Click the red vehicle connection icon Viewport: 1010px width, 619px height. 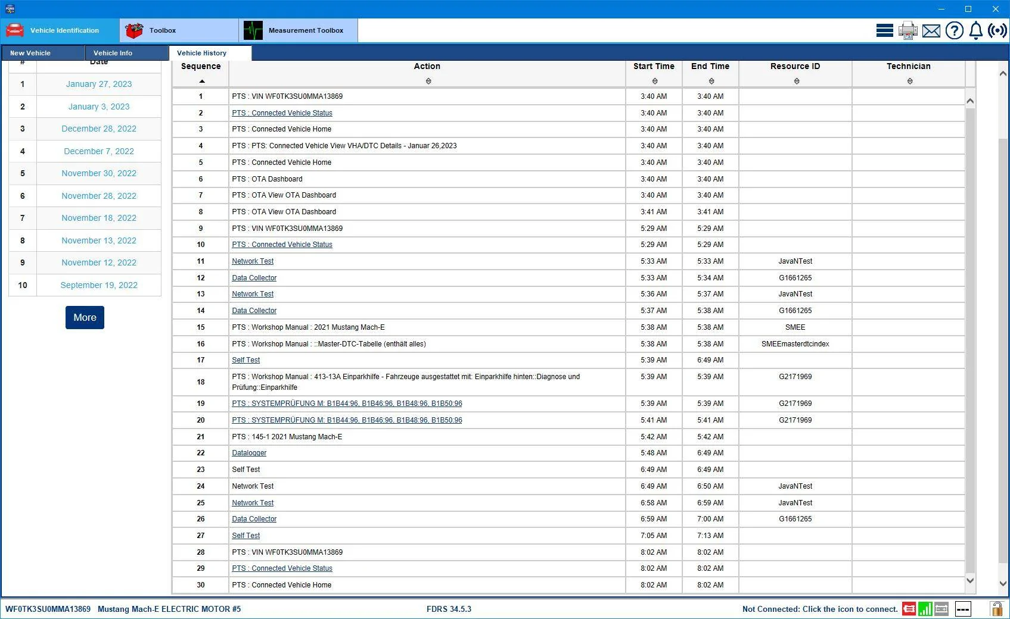909,609
